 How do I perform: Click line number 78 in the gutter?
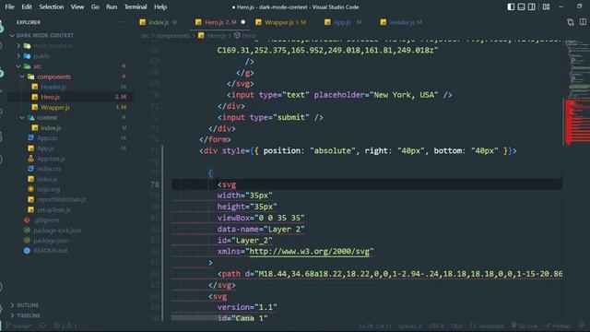click(x=155, y=184)
